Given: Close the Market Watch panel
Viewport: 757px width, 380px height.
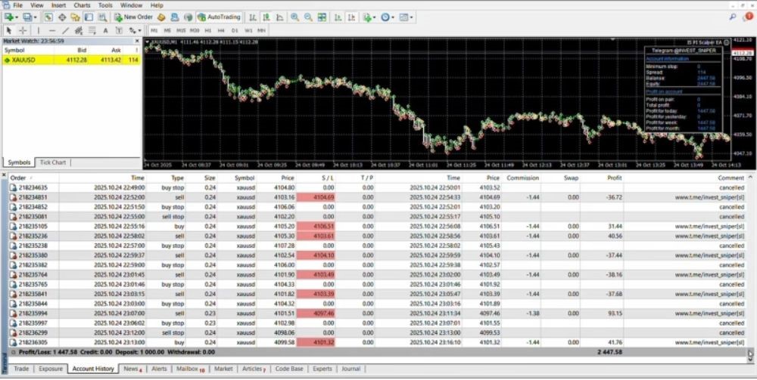Looking at the screenshot, I should coord(139,42).
